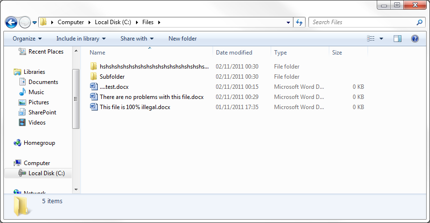Click the New folder button
The image size is (430, 223).
(x=183, y=39)
